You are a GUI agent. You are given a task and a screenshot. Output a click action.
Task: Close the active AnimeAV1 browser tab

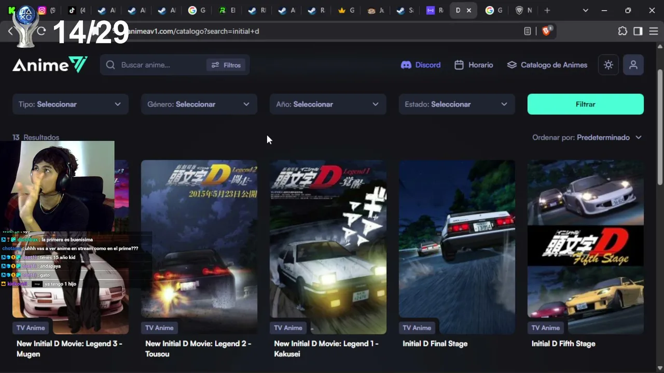(x=469, y=10)
